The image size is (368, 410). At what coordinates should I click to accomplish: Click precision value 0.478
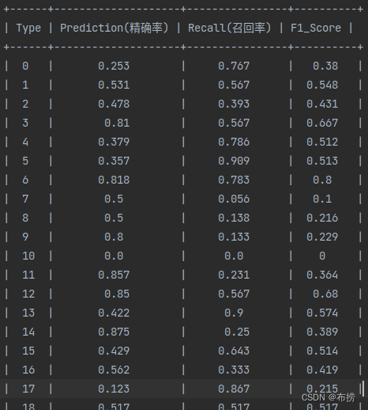[114, 104]
